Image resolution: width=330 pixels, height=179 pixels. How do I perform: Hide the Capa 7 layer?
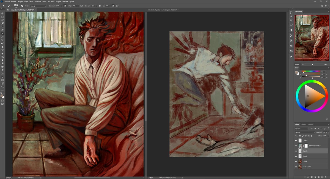tap(296, 140)
